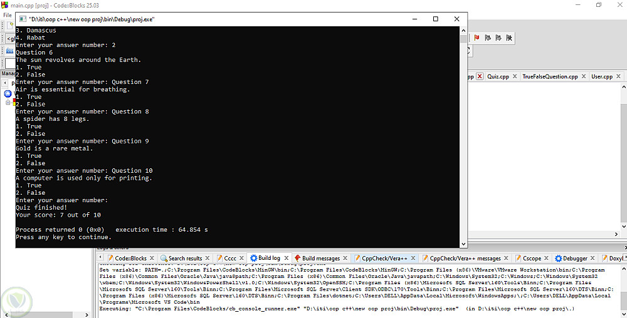Close the Build messages tab

click(x=345, y=258)
